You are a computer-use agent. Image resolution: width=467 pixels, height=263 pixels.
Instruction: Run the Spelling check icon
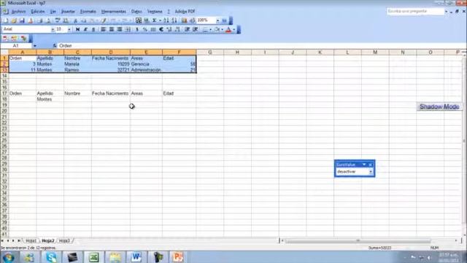click(x=58, y=20)
